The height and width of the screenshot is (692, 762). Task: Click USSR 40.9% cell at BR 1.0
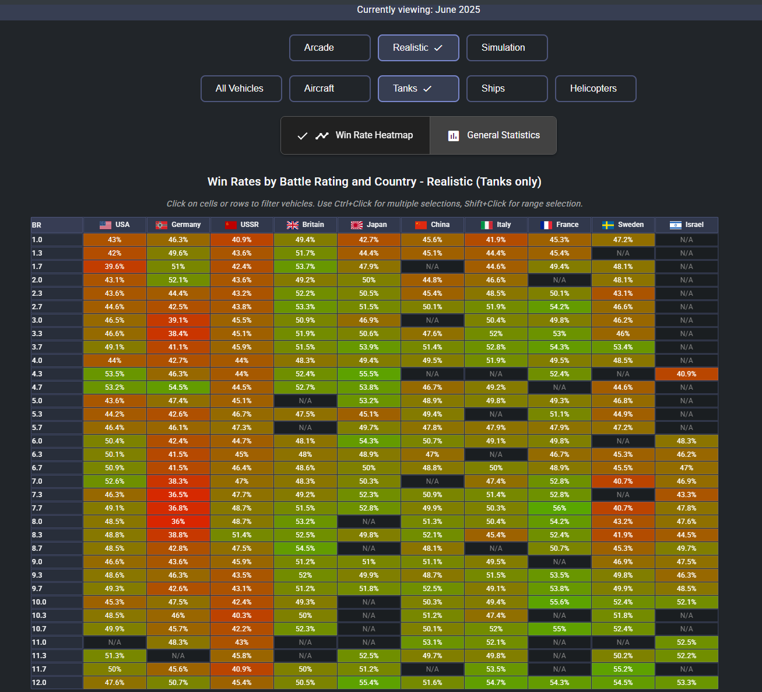(x=241, y=240)
